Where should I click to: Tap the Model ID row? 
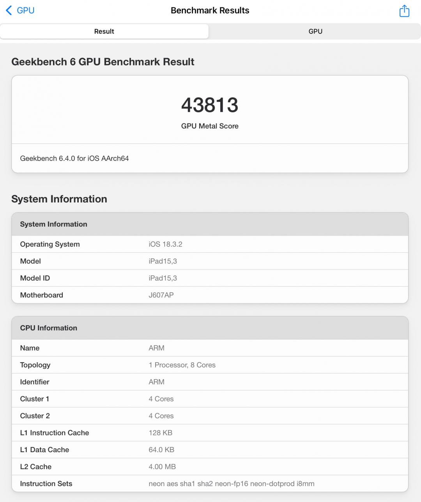tap(210, 278)
